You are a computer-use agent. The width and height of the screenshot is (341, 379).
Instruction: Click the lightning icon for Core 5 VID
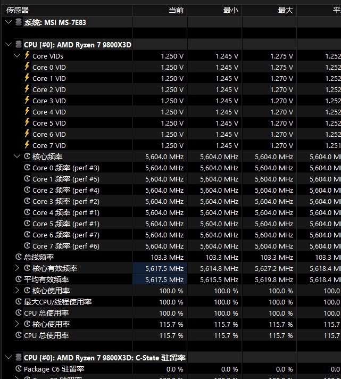point(27,122)
